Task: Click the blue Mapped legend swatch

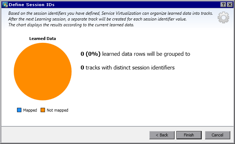Action: click(x=19, y=110)
